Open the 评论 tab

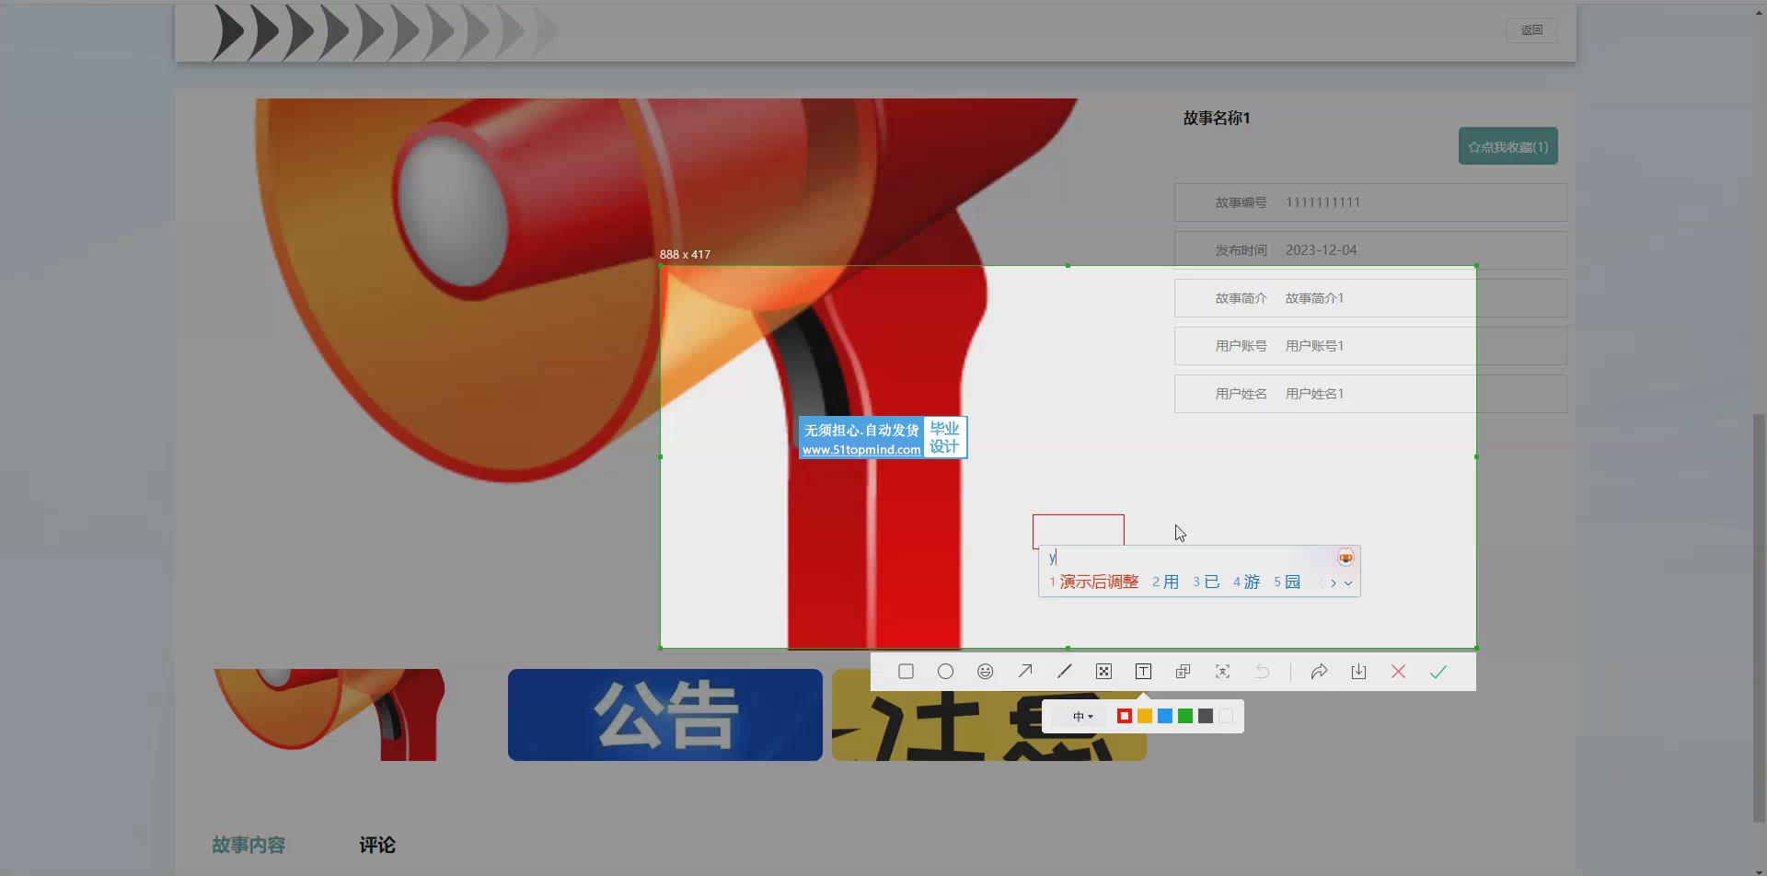point(377,845)
